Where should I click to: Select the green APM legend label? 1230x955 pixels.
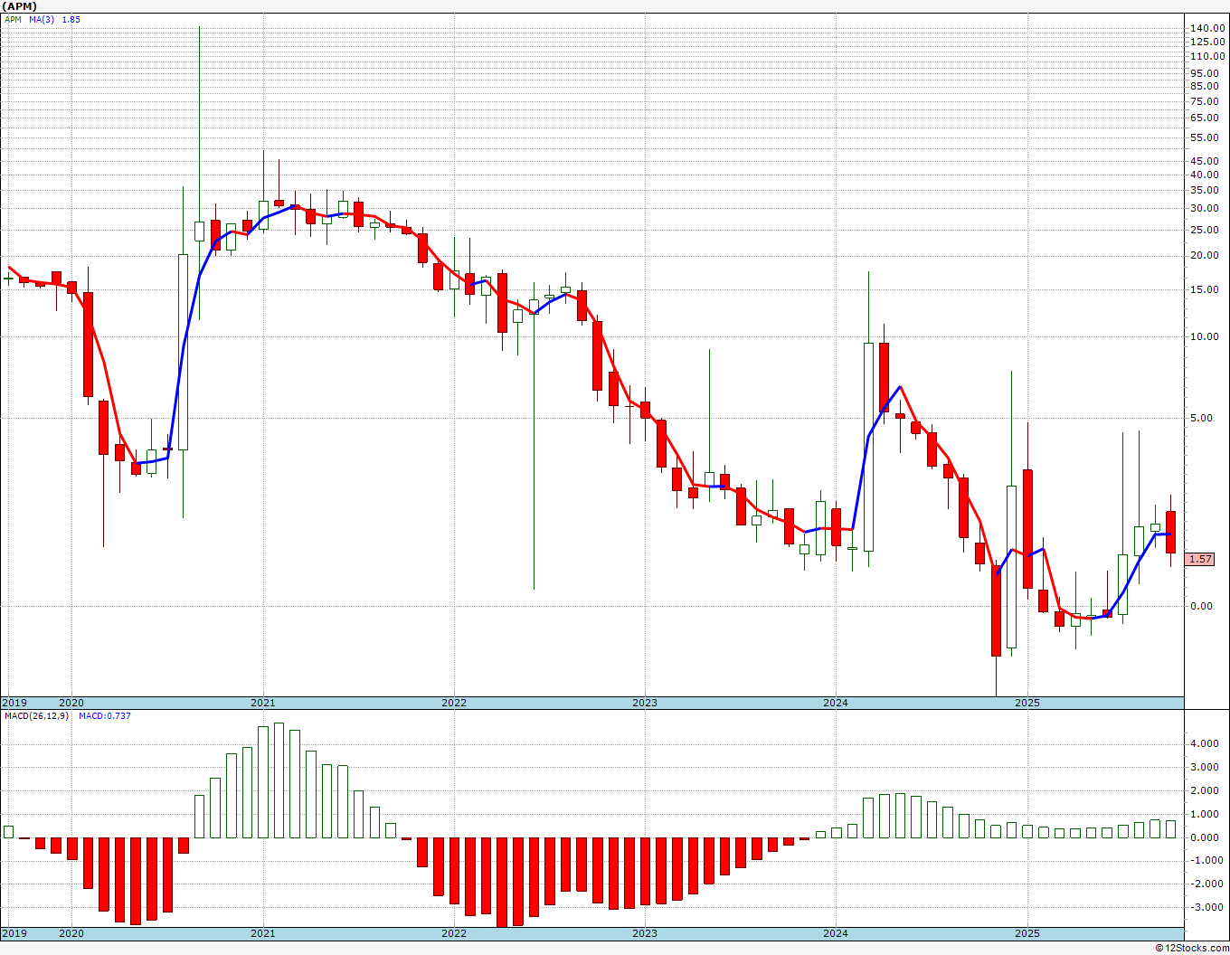point(13,19)
